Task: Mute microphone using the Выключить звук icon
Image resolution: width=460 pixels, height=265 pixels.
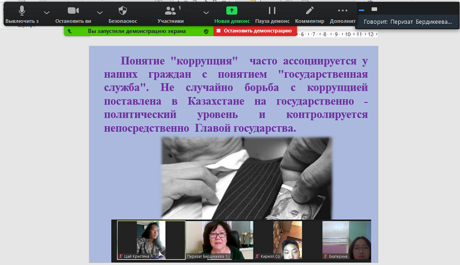Action: pyautogui.click(x=22, y=11)
